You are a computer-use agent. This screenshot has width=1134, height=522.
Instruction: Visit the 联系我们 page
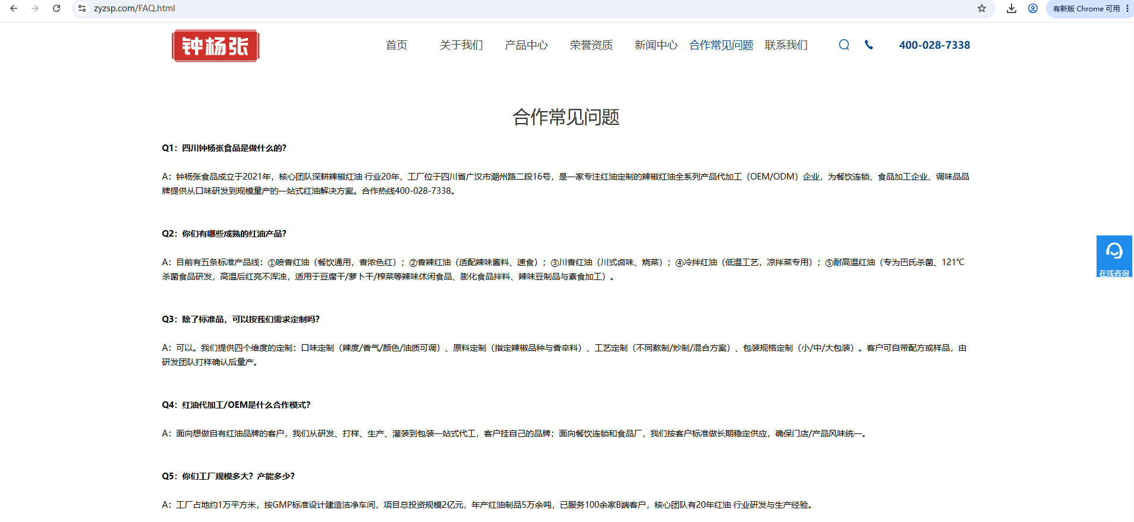point(786,45)
